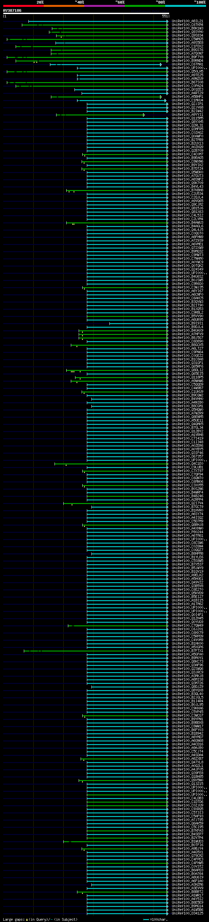Select the UniRef100_Q2I7V4 label
This screenshot has width=209, height=922.
pos(187,503)
